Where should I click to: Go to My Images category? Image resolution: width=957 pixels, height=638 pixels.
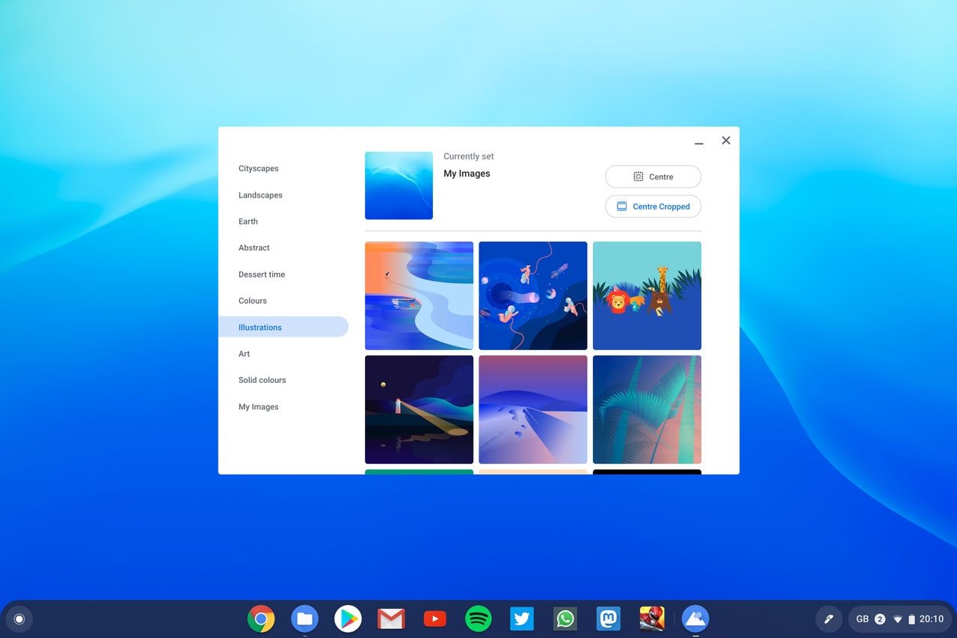259,407
